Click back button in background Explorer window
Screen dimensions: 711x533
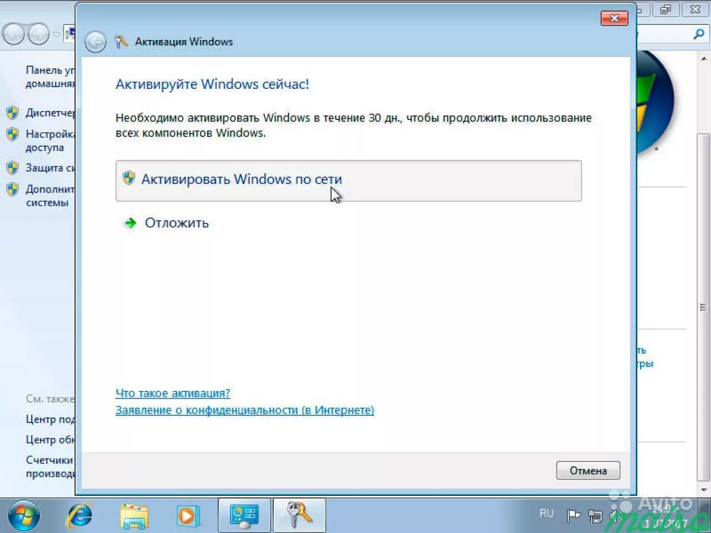(x=14, y=34)
